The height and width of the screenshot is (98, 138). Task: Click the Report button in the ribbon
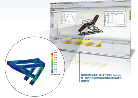point(78,4)
